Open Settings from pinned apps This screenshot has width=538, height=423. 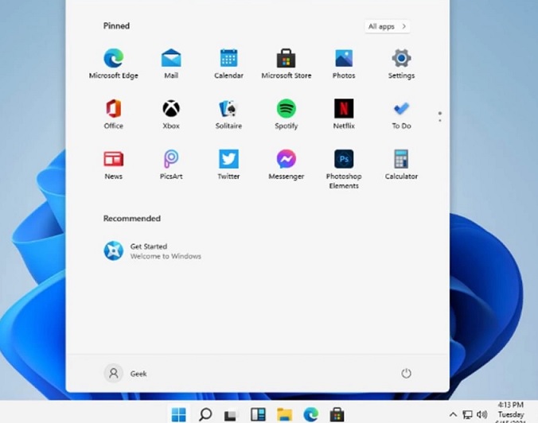pos(401,64)
